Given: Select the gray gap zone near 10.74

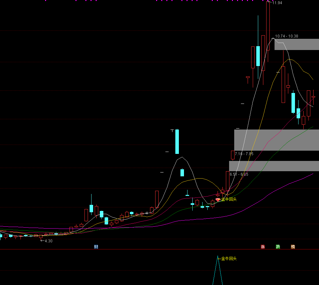Looking at the screenshot, I should (x=297, y=44).
